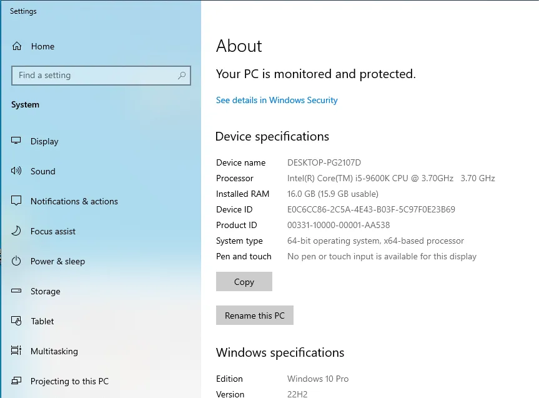Open Focus assist settings
The image size is (539, 398).
click(x=53, y=231)
